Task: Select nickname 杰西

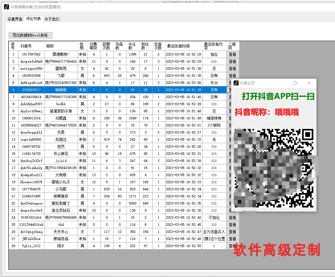Action: pyautogui.click(x=61, y=132)
